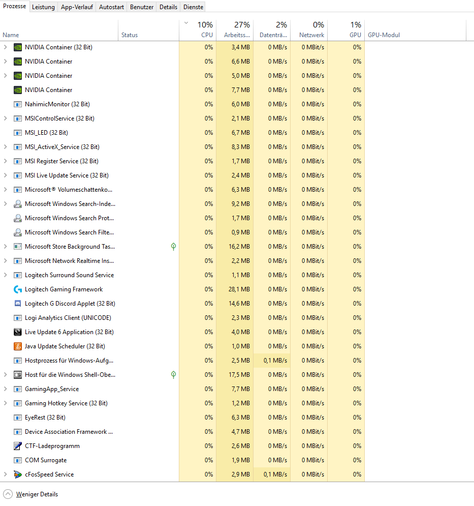Expand the MSI Register Service row

coord(6,161)
